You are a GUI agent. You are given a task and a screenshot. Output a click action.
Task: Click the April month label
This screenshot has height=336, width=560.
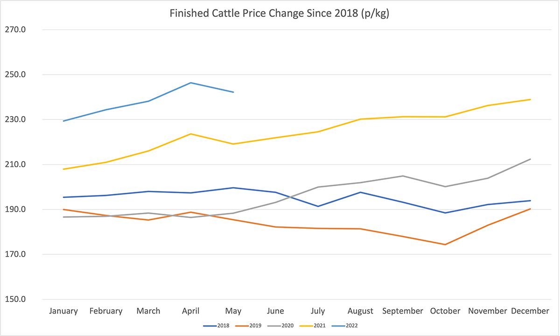tap(190, 311)
